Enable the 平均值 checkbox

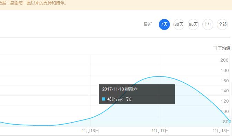point(214,48)
